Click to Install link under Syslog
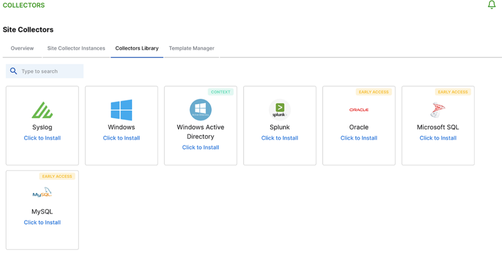The image size is (502, 255). pos(42,138)
